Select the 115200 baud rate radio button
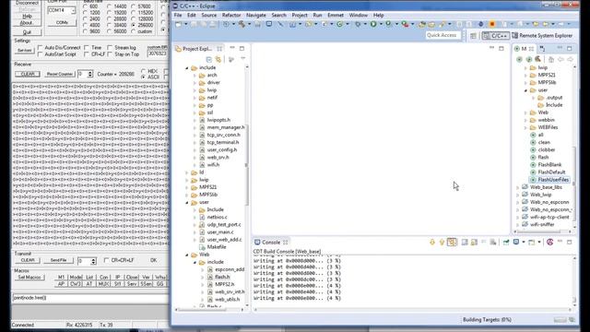 (133, 13)
